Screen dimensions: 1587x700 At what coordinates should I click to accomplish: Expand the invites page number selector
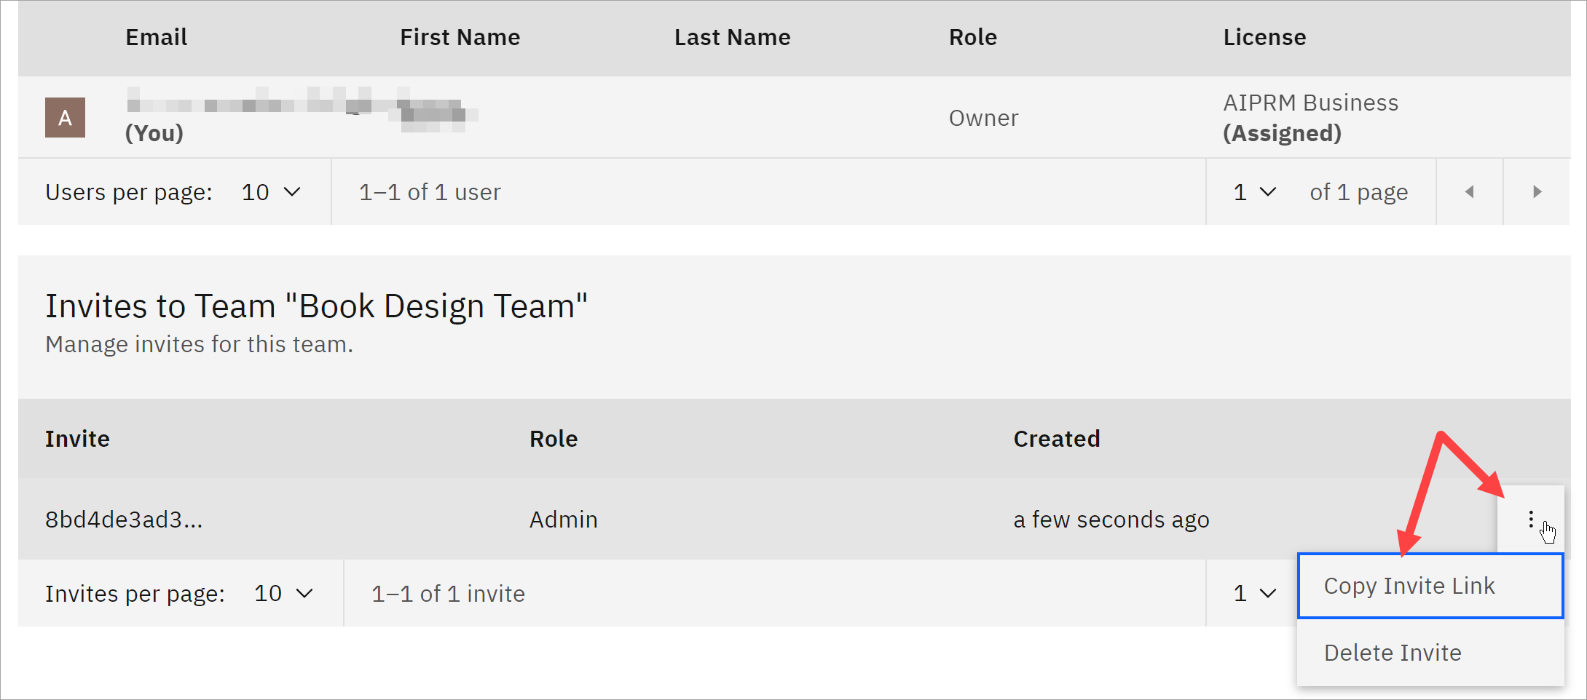click(1254, 594)
